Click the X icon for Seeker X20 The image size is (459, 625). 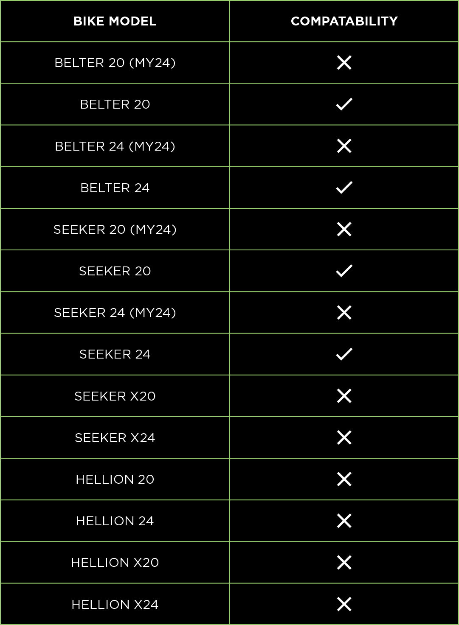(344, 396)
